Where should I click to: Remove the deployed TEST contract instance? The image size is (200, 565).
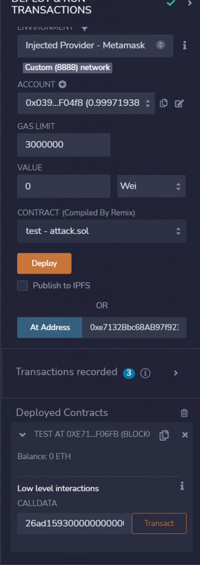point(185,435)
